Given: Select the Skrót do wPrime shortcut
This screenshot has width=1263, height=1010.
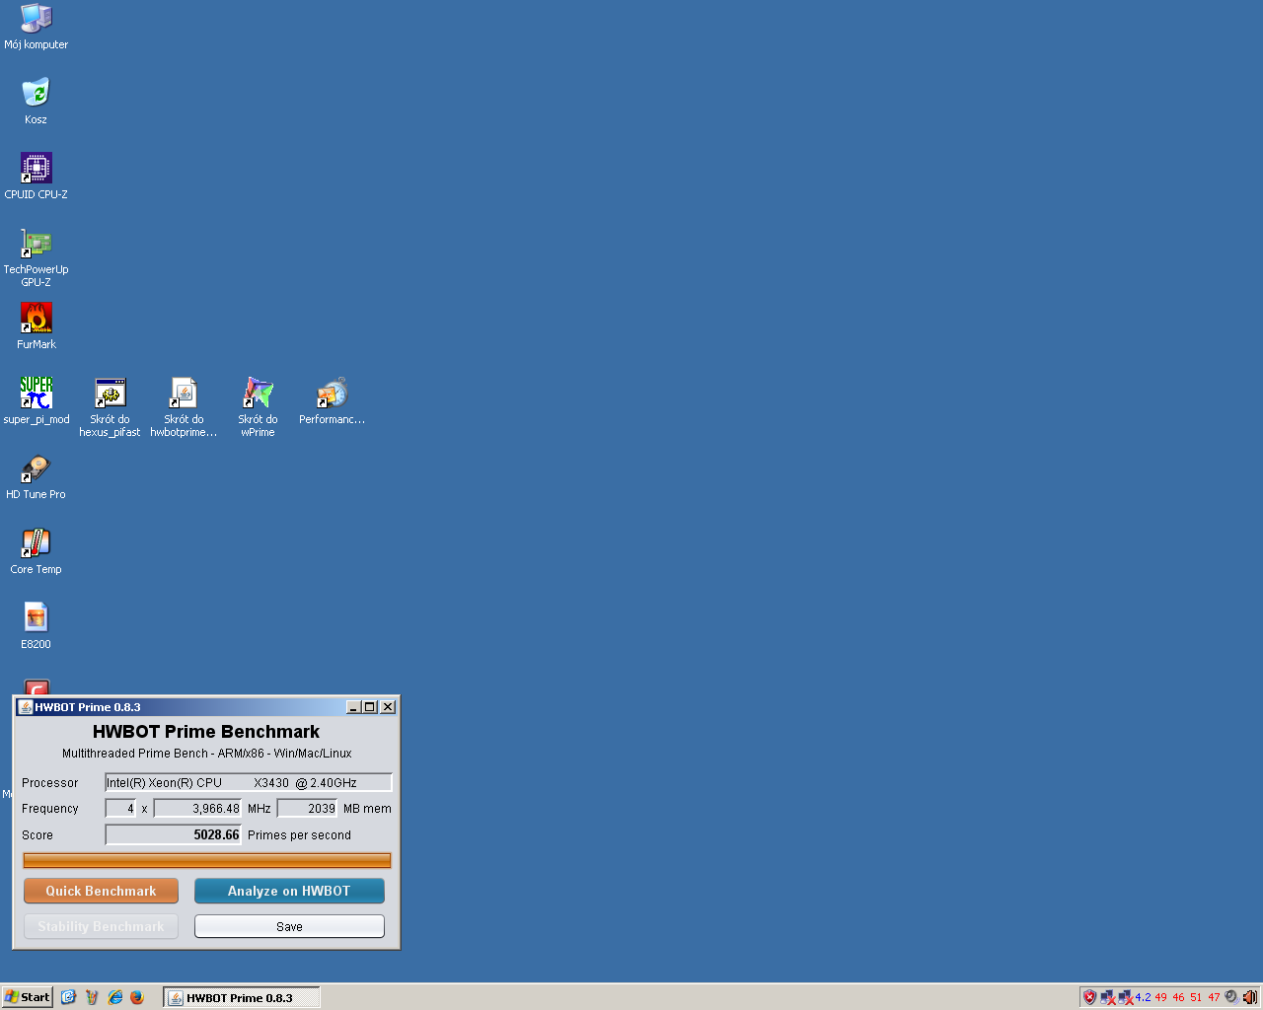Looking at the screenshot, I should (258, 406).
